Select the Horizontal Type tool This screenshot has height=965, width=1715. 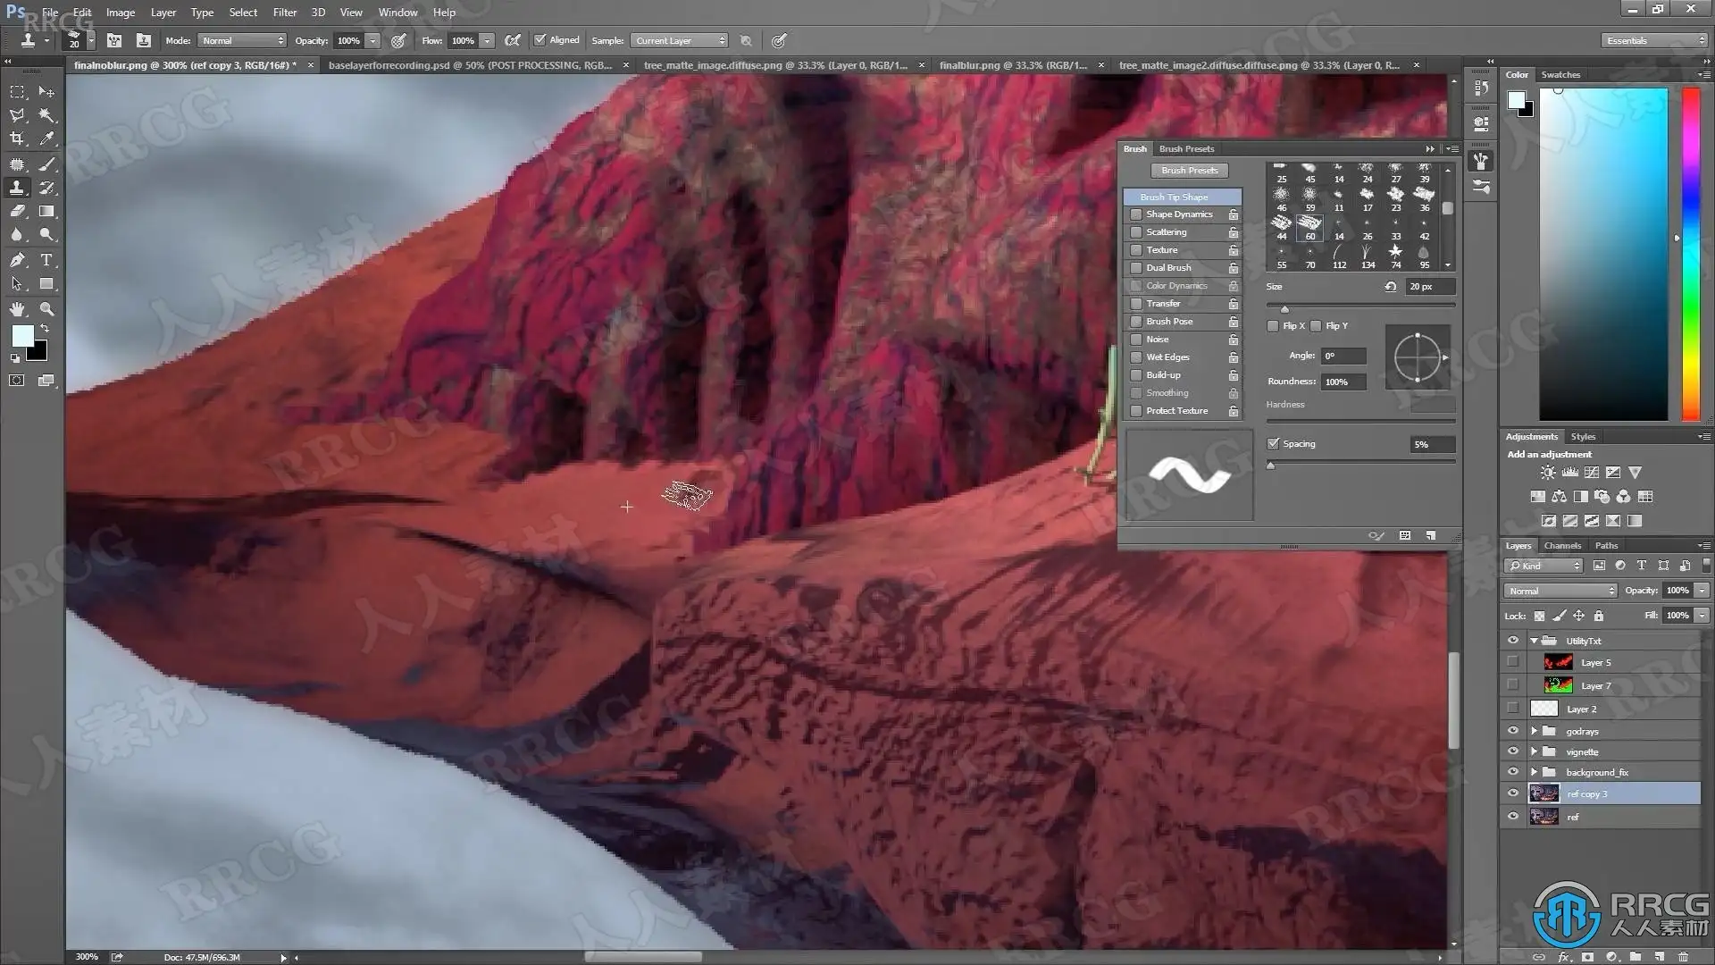[x=46, y=260]
